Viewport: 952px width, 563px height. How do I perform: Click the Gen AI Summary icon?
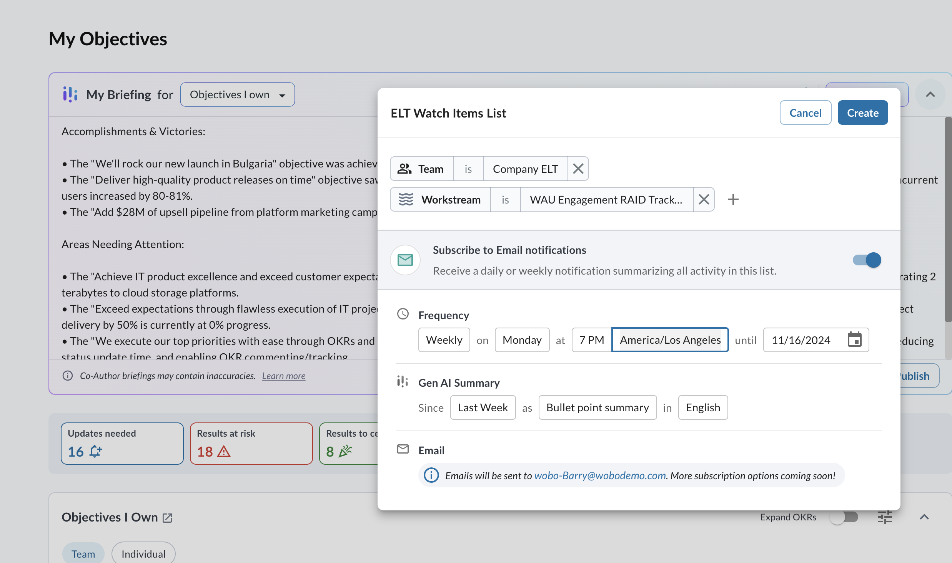point(403,382)
